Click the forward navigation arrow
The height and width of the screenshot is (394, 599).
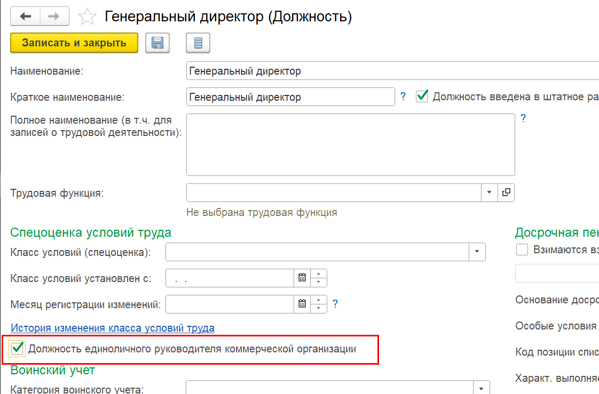53,17
